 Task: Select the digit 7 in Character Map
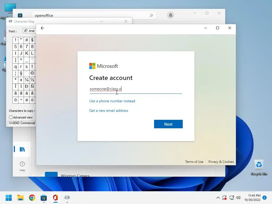click(27, 46)
